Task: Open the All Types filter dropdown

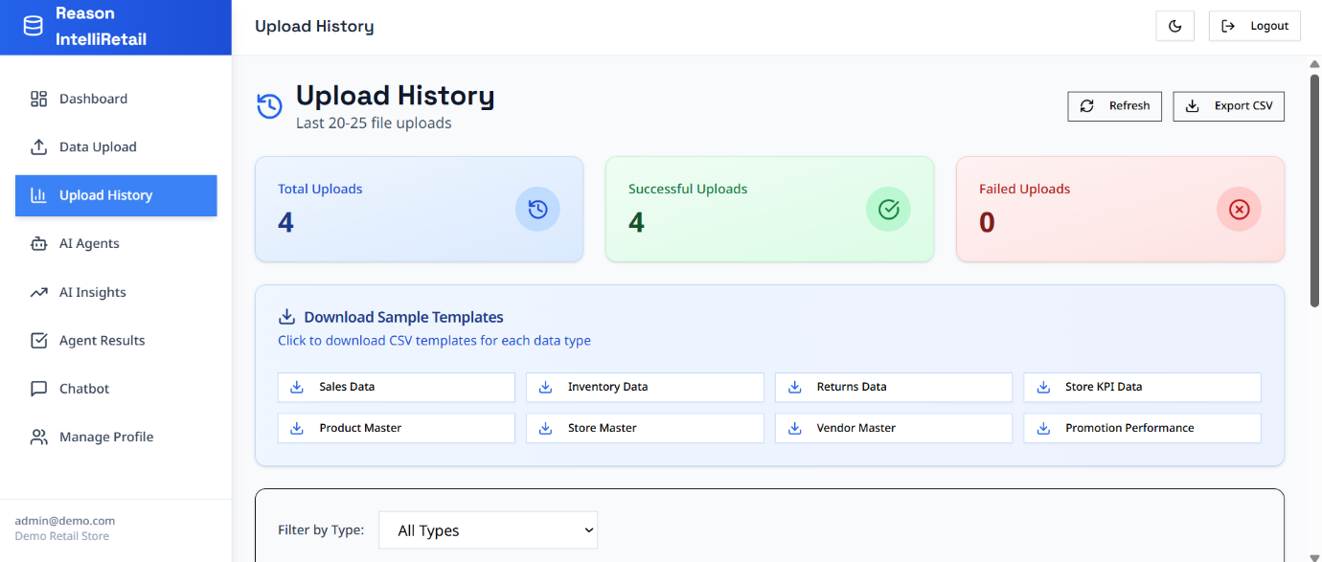Action: [488, 529]
